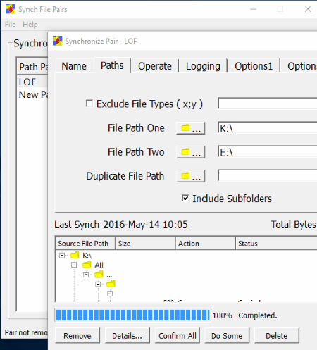Click the 100% progress bar

coord(132,315)
